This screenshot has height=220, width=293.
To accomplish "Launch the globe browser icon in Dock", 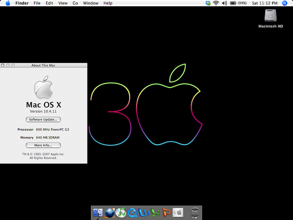I will 109,213.
